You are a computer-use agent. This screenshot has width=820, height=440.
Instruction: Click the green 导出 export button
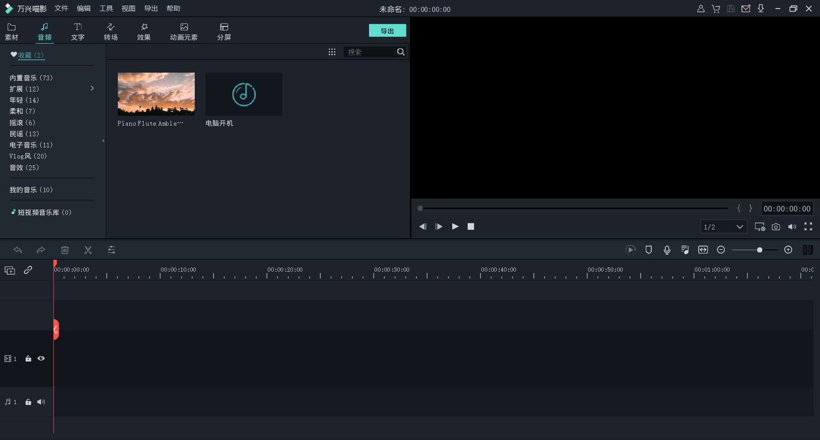coord(387,31)
